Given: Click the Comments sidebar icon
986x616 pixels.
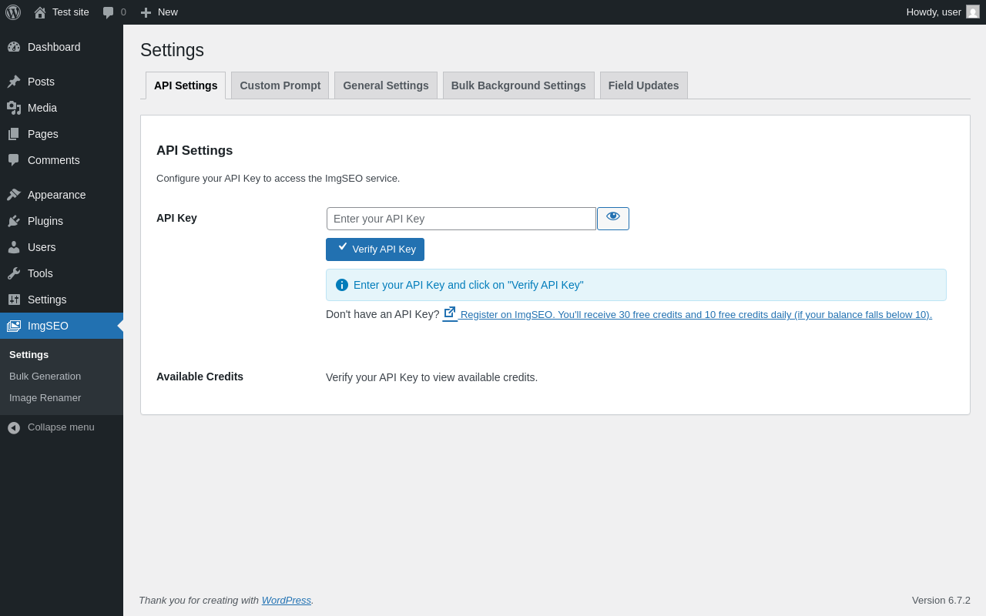Looking at the screenshot, I should coord(14,160).
